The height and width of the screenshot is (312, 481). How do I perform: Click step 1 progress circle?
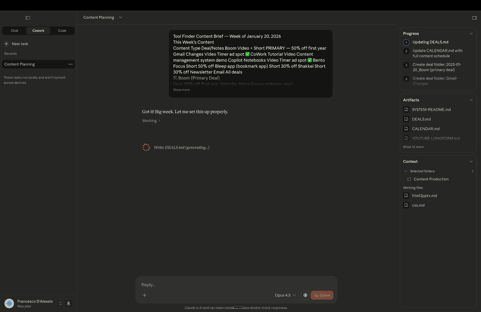(406, 42)
